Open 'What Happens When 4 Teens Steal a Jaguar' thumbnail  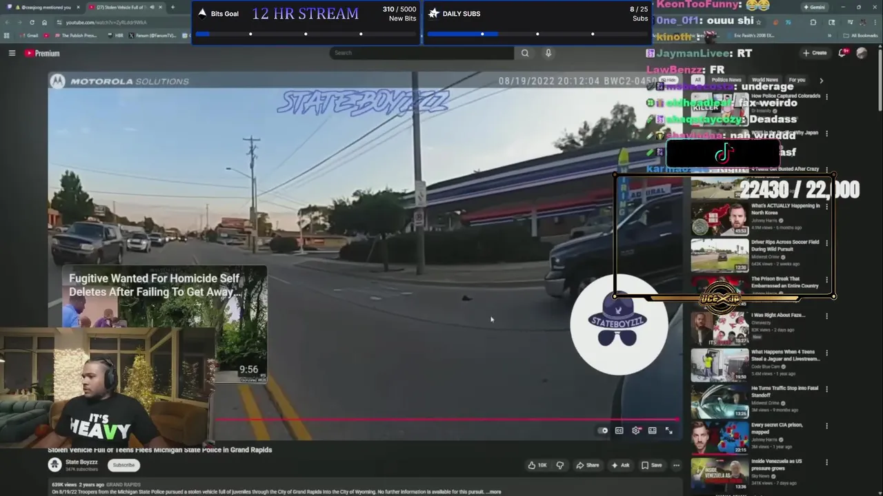coord(720,364)
